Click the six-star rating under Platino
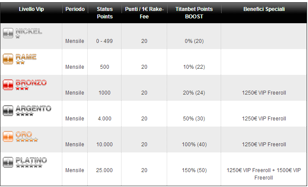308x187 pixels. pos(29,166)
